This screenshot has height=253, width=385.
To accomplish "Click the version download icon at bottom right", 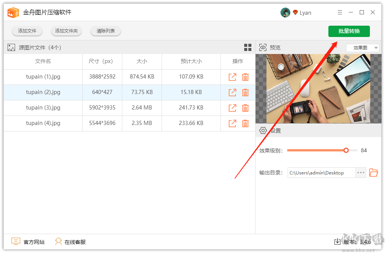I will (x=337, y=242).
